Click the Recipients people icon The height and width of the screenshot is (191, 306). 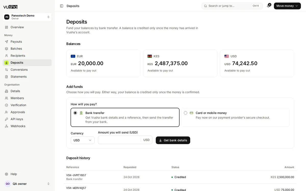(x=6, y=56)
